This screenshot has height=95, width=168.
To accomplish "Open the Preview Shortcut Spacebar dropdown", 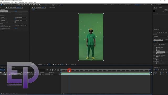I will point(160,37).
